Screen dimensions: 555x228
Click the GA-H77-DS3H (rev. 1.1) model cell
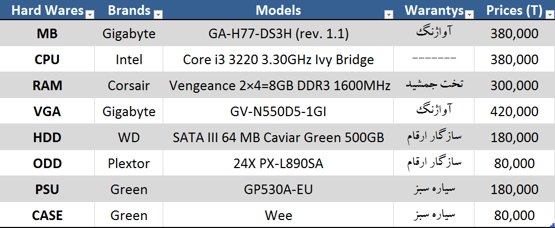tap(278, 34)
